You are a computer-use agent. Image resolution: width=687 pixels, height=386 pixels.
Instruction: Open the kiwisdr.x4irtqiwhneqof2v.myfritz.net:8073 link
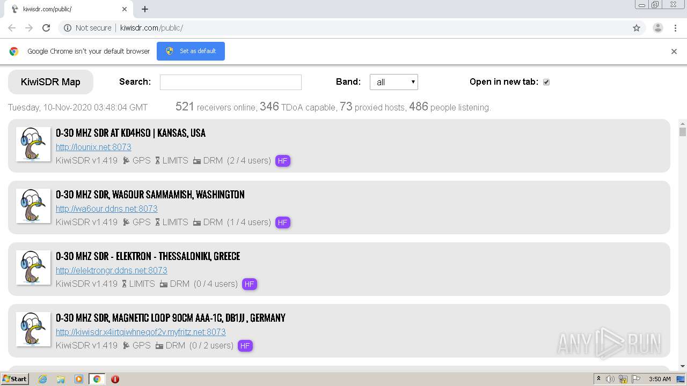141,332
